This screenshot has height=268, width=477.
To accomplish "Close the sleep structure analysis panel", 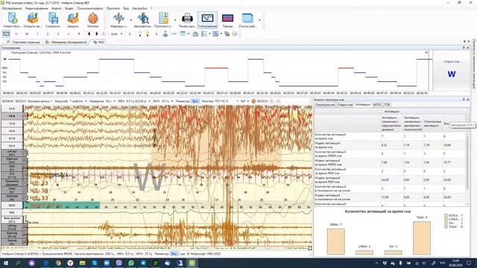I will pyautogui.click(x=468, y=100).
